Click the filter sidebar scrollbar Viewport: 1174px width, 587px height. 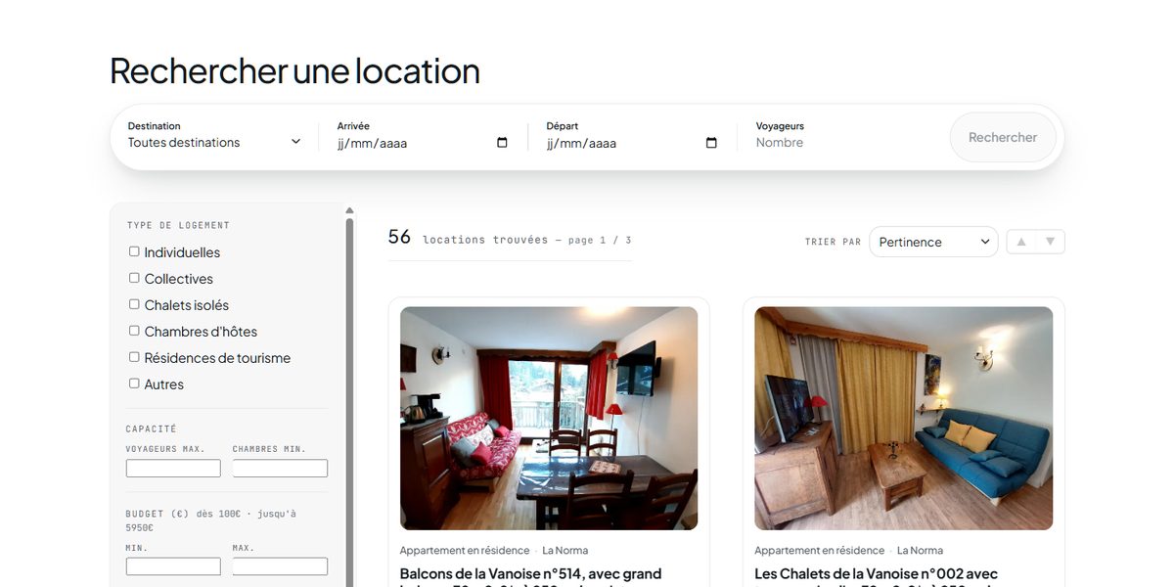pyautogui.click(x=349, y=401)
